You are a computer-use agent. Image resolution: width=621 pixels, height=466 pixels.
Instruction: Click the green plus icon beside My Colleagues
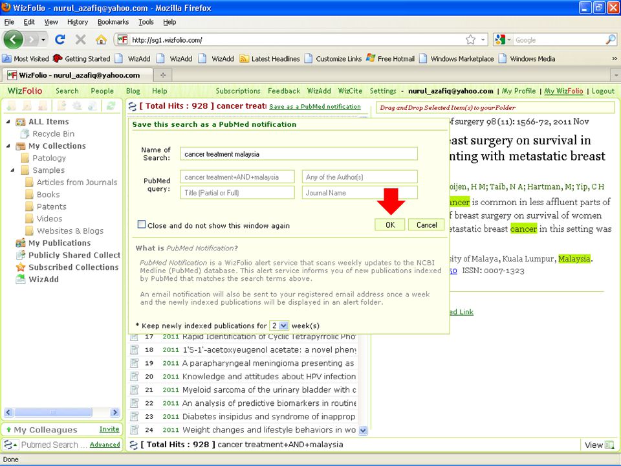[8, 430]
